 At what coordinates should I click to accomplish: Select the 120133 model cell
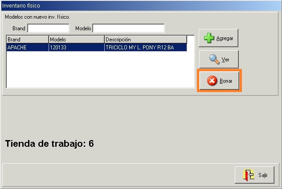pyautogui.click(x=77, y=48)
